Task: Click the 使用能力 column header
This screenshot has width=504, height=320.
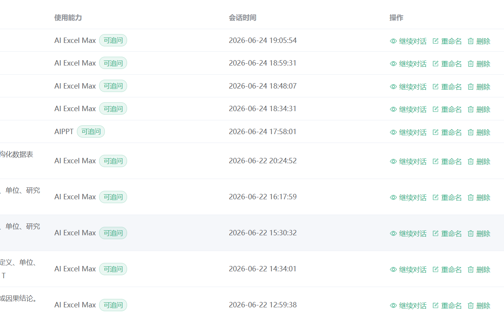Action: pos(68,18)
